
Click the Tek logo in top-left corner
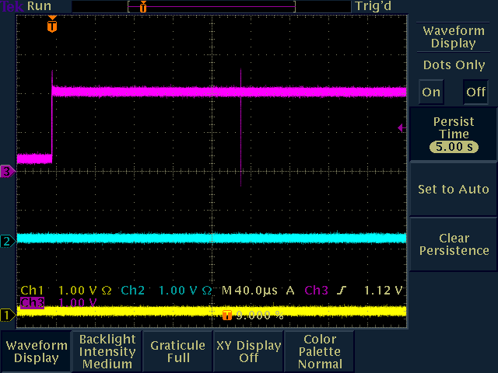pyautogui.click(x=12, y=6)
